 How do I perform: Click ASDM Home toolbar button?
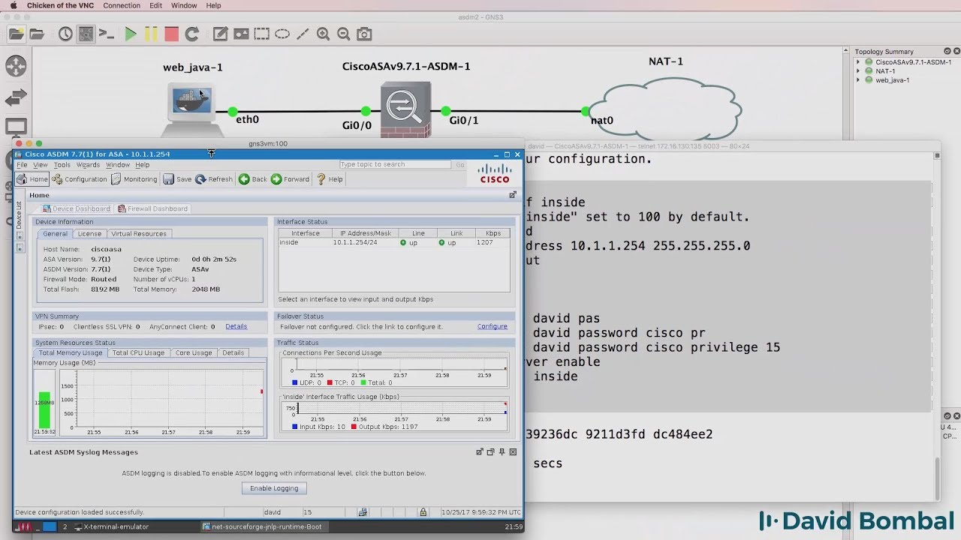[x=32, y=179]
